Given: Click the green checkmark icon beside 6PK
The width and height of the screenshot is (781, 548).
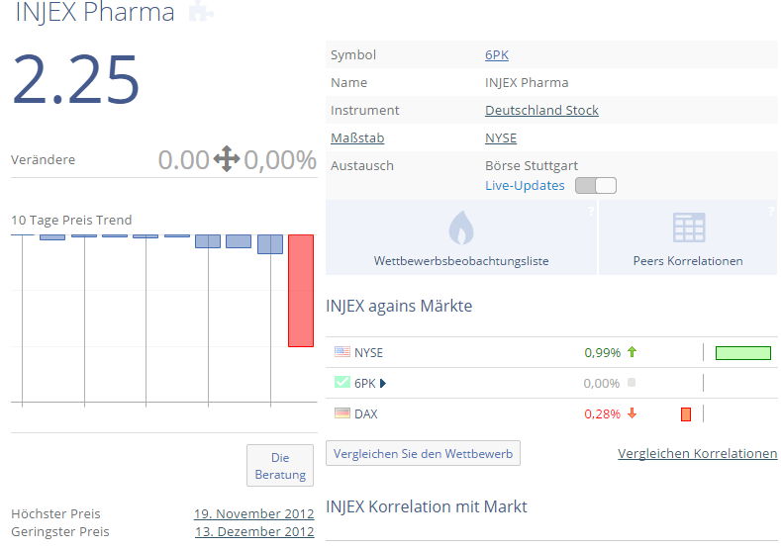Looking at the screenshot, I should pyautogui.click(x=342, y=383).
